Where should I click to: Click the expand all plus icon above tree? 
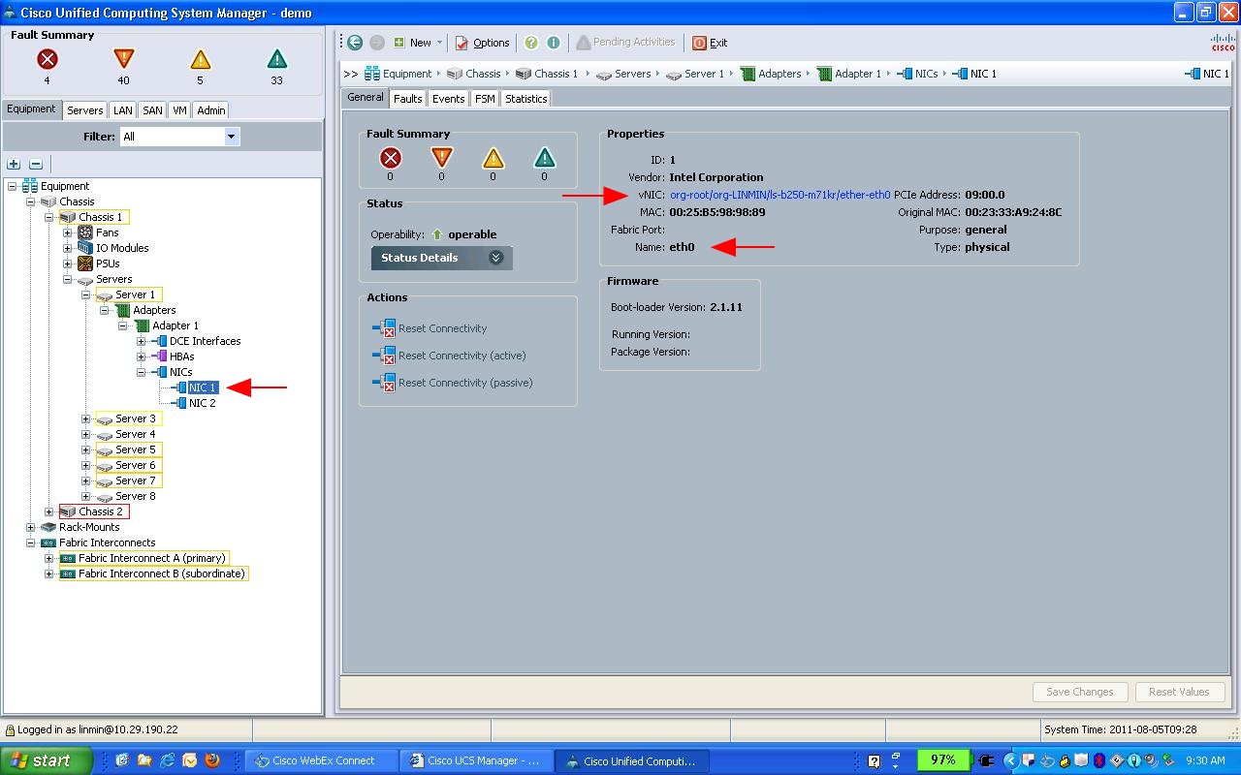pyautogui.click(x=14, y=164)
